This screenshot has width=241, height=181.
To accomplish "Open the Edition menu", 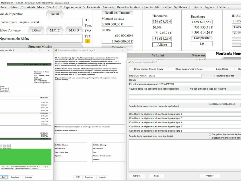I will pyautogui.click(x=13, y=7).
